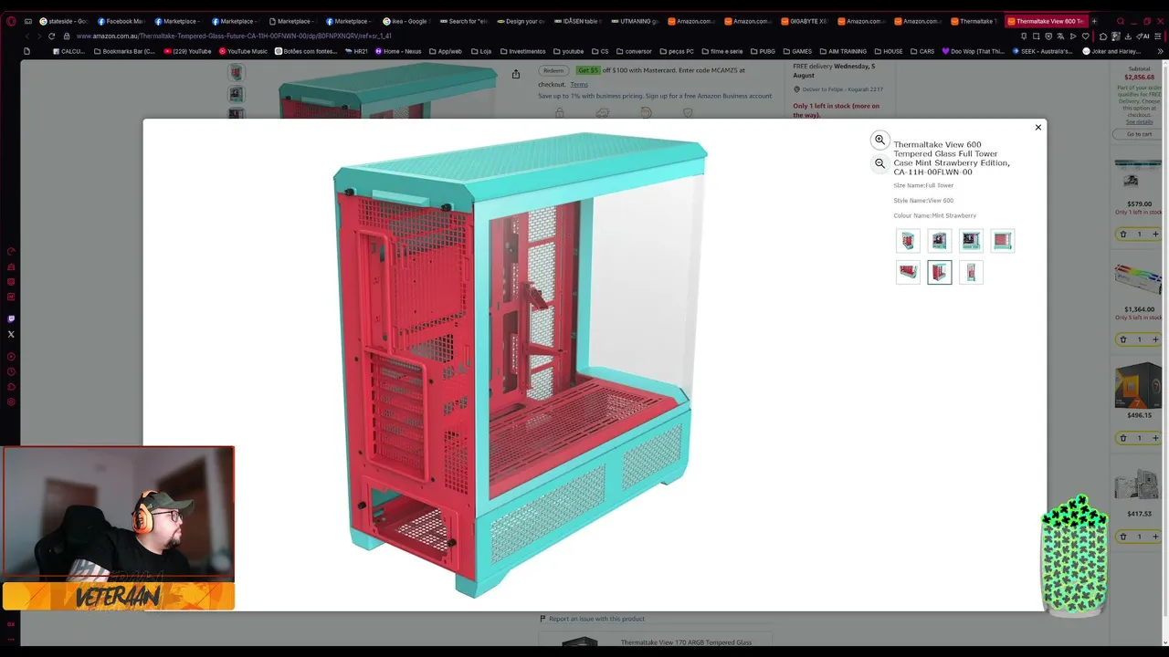The image size is (1169, 657).
Task: Expand the App/web bookmarks folder
Action: pyautogui.click(x=446, y=51)
